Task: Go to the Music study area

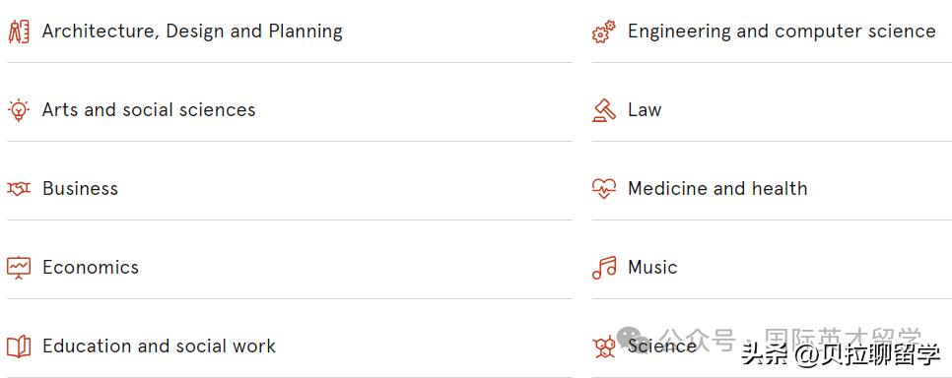Action: click(x=652, y=268)
